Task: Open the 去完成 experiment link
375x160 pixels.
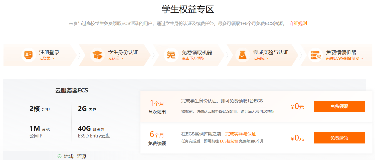Action: coord(260,58)
